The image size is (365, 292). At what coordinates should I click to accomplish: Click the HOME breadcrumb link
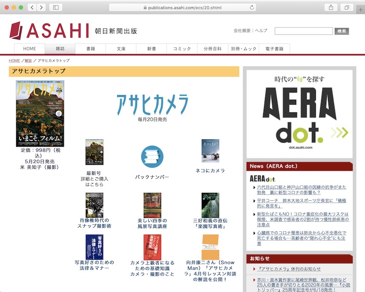click(15, 61)
